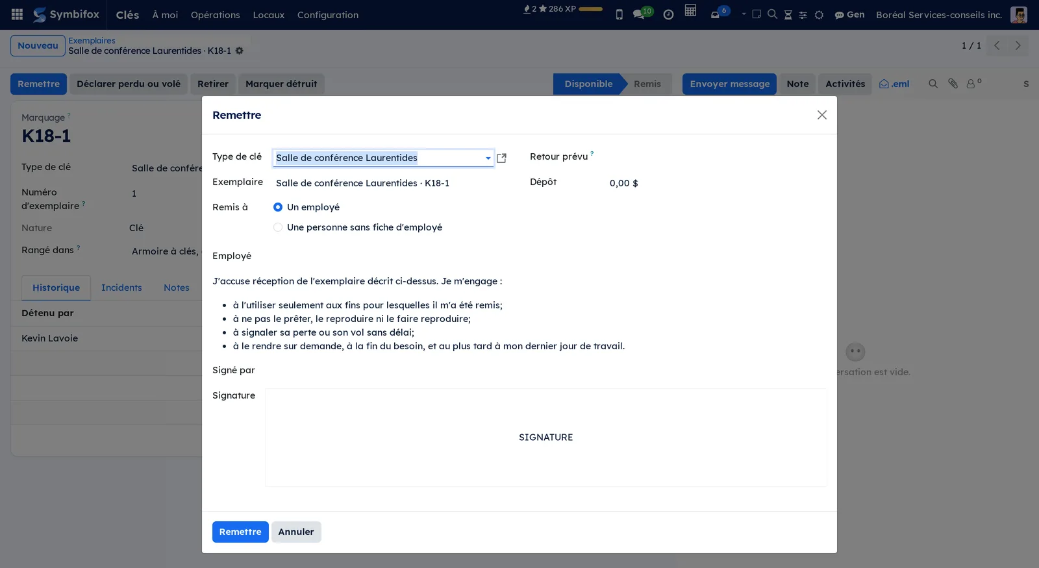Viewport: 1039px width, 568px height.
Task: Click the paperclip attachments icon in chatter
Action: [953, 84]
